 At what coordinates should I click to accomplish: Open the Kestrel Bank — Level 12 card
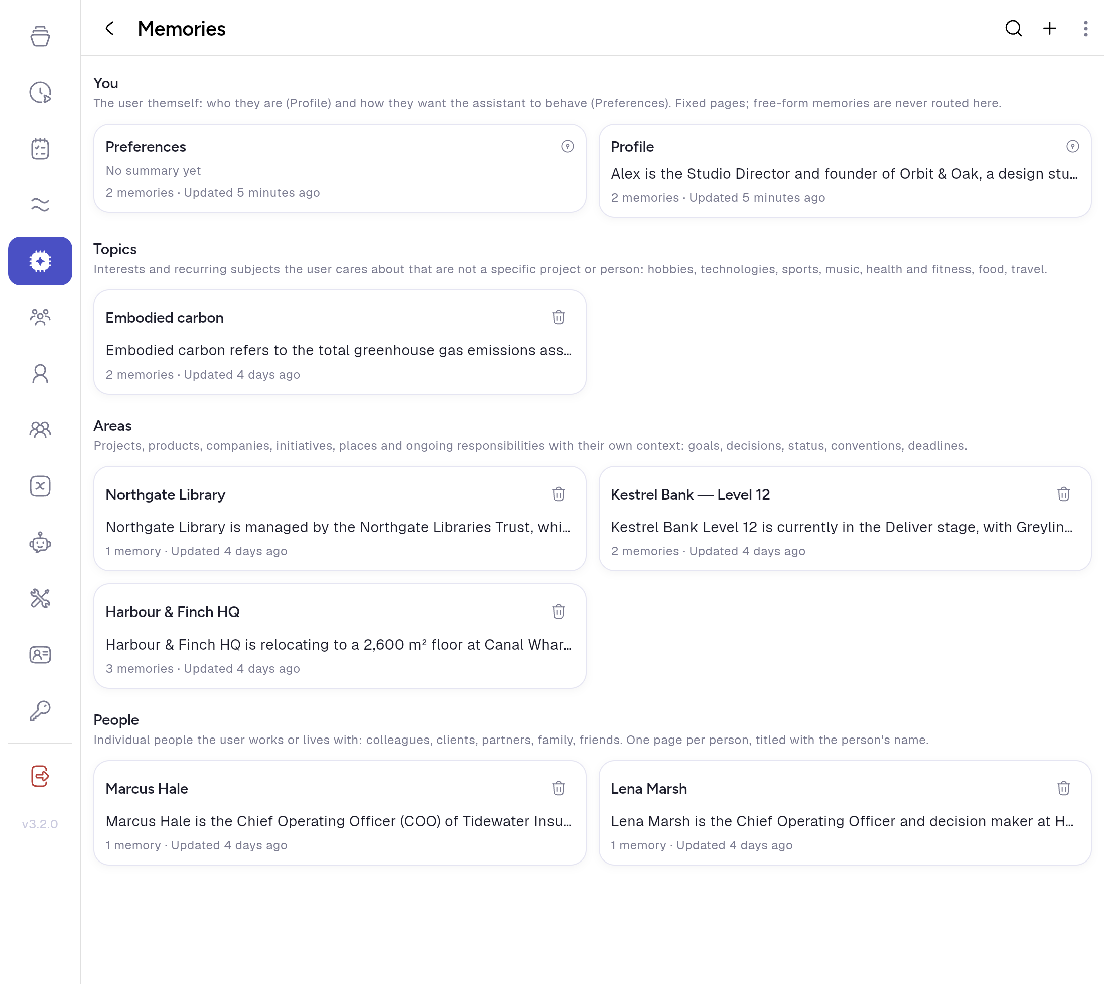click(845, 519)
